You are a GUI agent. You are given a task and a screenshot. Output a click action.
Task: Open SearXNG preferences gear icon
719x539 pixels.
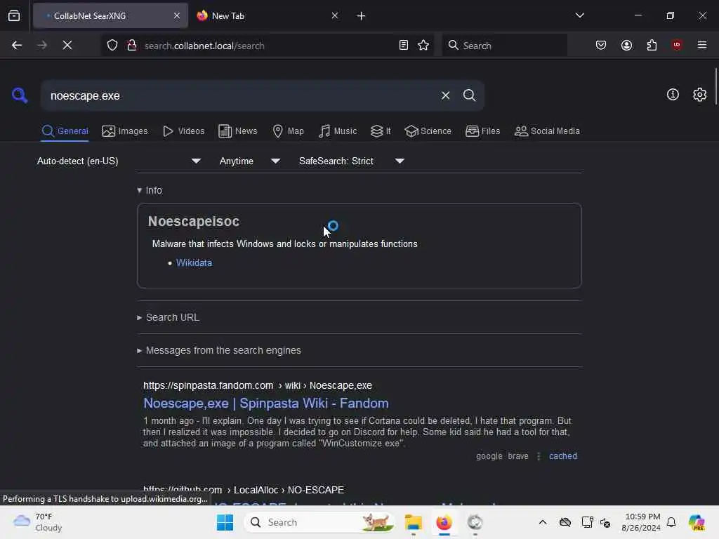[700, 95]
